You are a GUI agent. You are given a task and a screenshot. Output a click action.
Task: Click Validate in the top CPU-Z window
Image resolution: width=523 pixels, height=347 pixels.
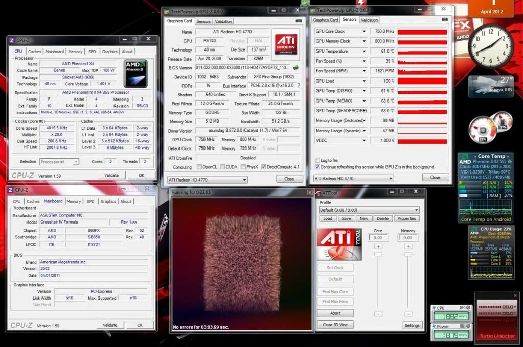pos(111,175)
